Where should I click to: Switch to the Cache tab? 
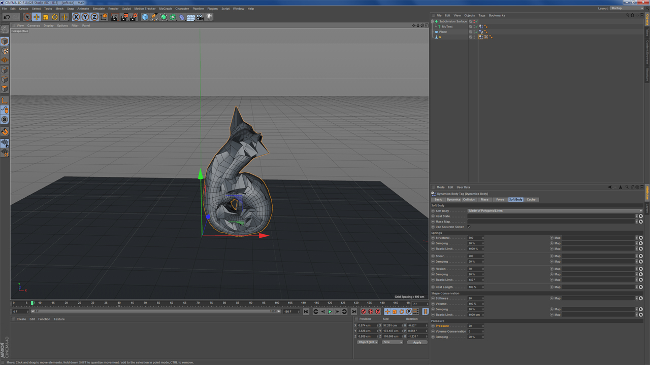tap(531, 199)
